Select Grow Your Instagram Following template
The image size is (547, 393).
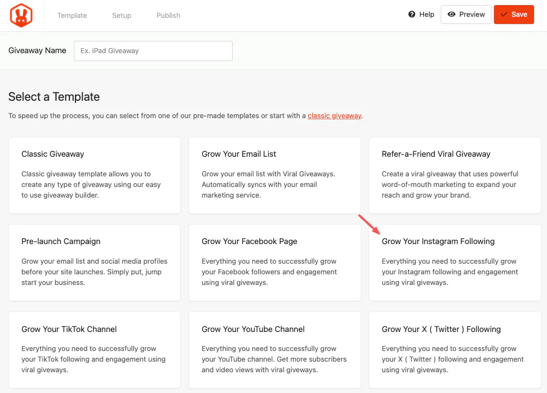455,263
